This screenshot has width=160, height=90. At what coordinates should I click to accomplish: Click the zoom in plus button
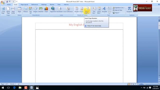point(159,84)
